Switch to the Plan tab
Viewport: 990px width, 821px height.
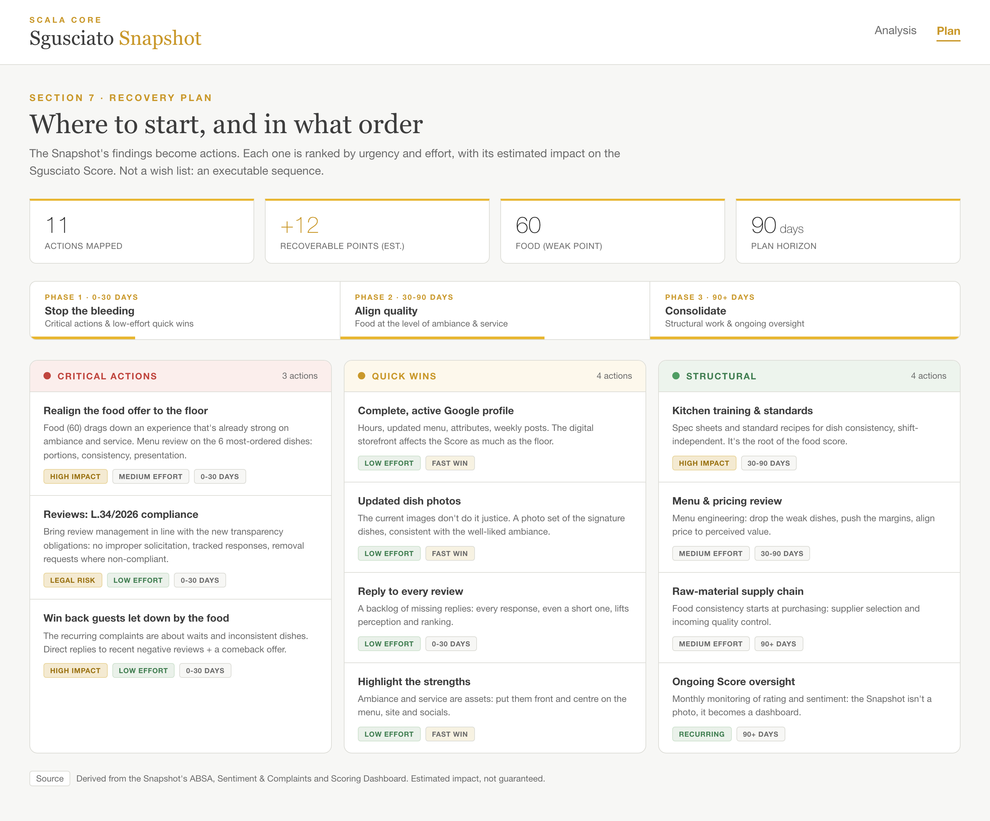[948, 31]
